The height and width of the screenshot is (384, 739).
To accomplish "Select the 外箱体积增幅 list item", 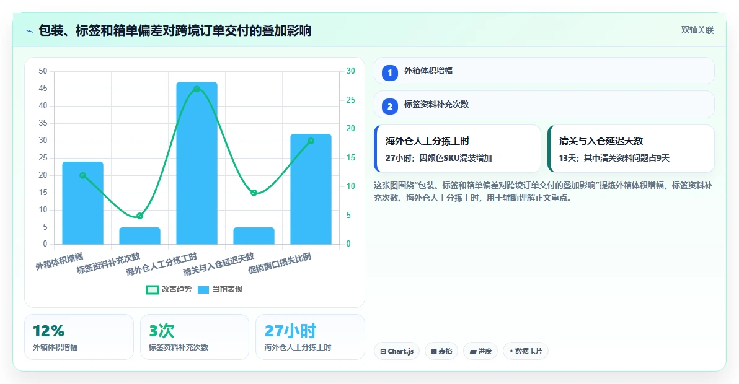I will click(x=544, y=71).
